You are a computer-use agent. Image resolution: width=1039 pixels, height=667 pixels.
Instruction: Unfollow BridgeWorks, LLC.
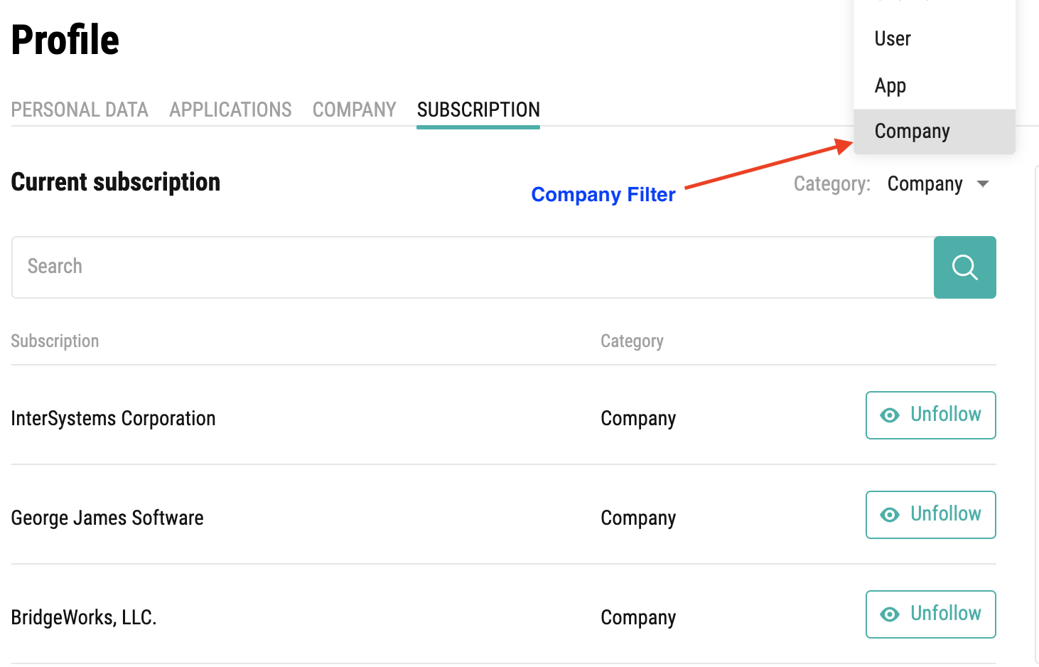tap(931, 614)
